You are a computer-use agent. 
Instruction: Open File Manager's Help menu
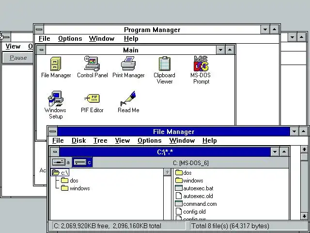(x=210, y=140)
